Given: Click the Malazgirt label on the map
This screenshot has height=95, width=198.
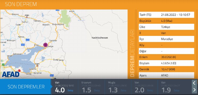Looking at the screenshot, I should [x=11, y=40].
